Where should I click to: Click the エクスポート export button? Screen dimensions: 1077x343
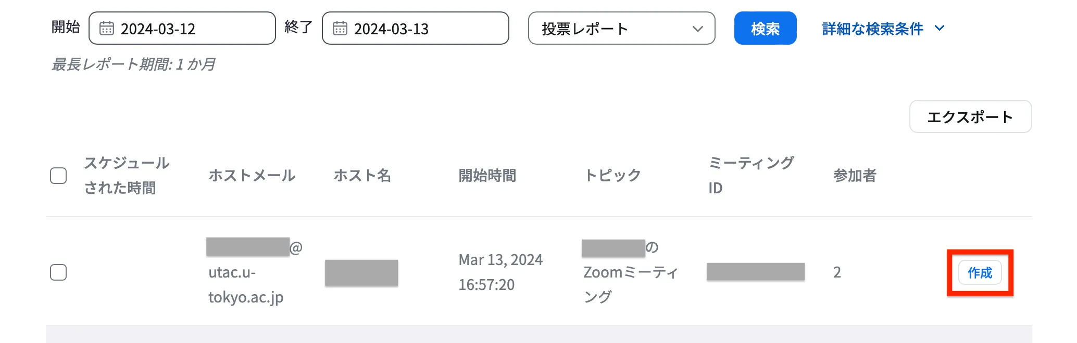coord(970,116)
